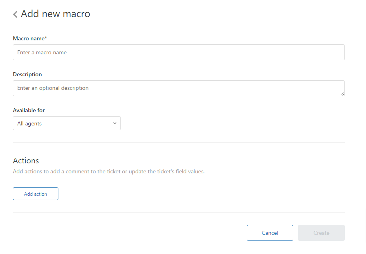Click the "Actions" section heading

(26, 161)
